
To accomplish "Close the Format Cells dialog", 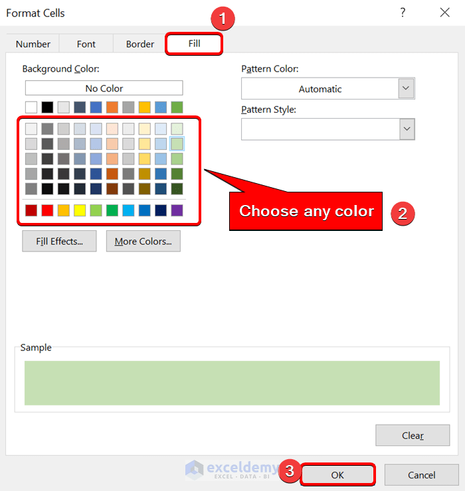I will [x=444, y=13].
